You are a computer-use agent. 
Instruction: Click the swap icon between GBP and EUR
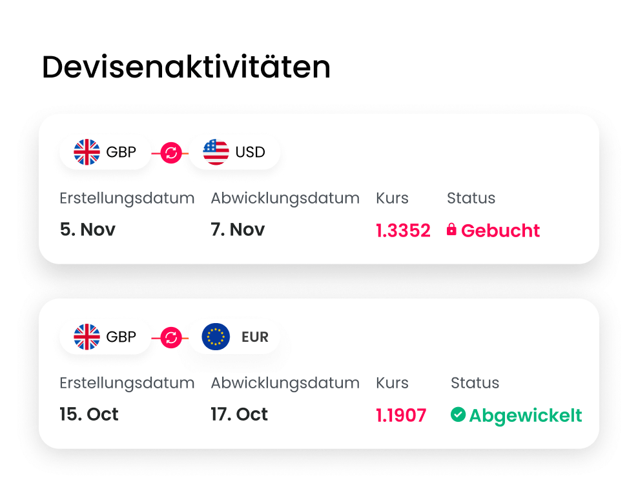click(x=170, y=337)
